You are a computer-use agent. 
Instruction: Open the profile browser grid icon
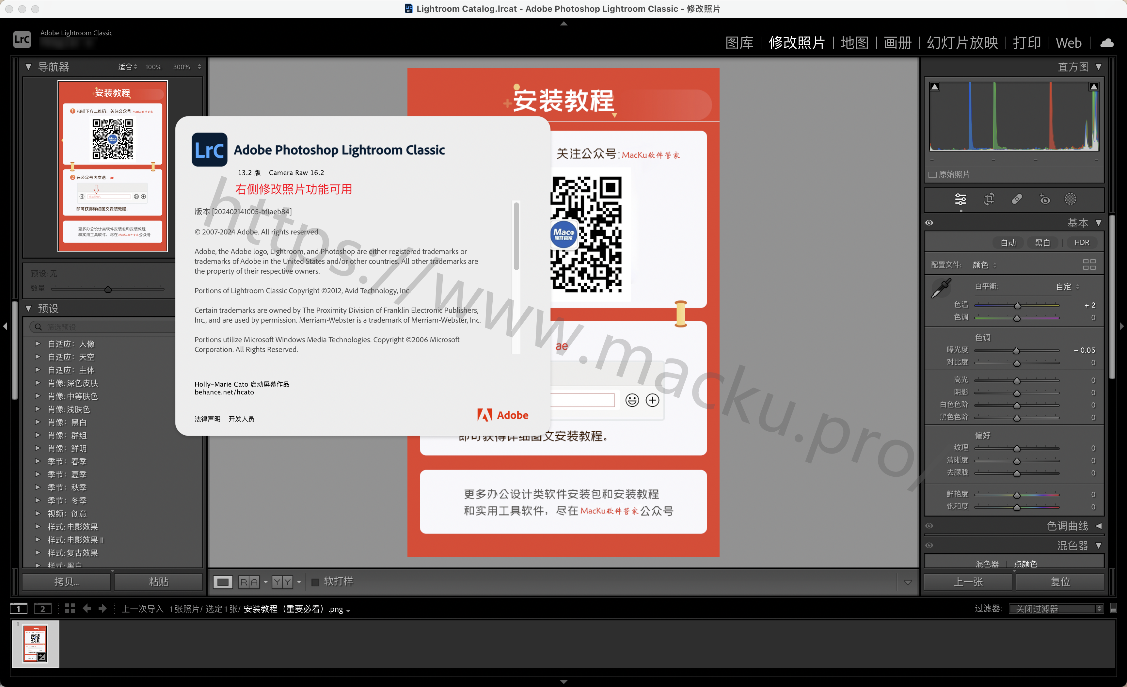pos(1089,264)
